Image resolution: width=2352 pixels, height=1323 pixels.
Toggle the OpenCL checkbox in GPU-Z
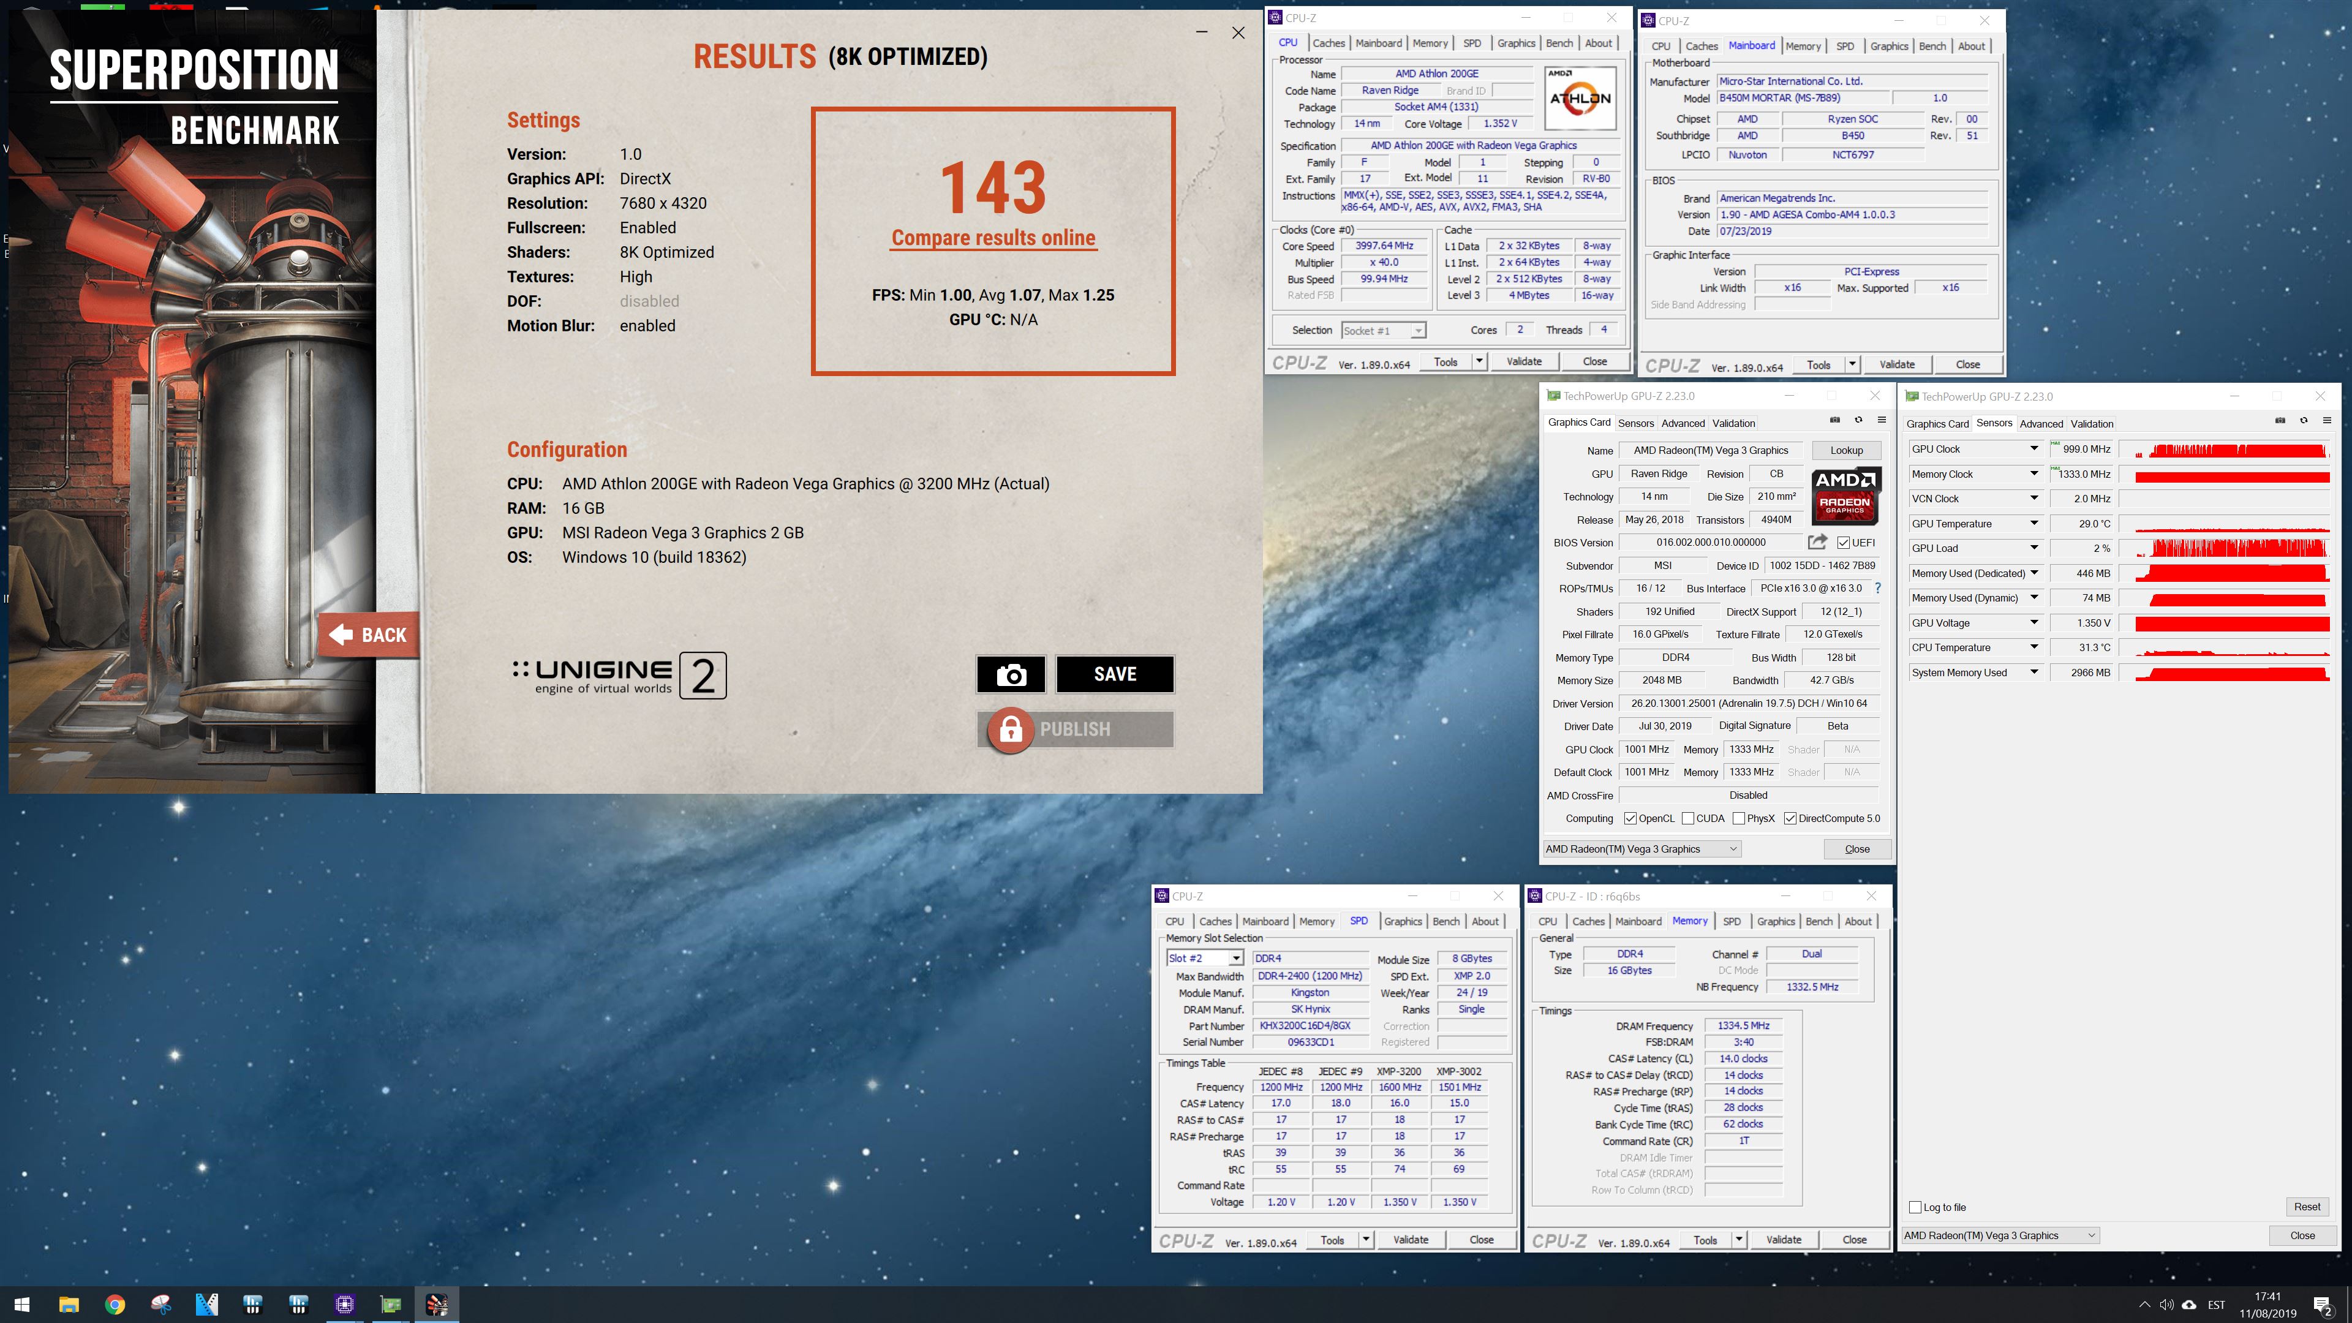[1630, 819]
